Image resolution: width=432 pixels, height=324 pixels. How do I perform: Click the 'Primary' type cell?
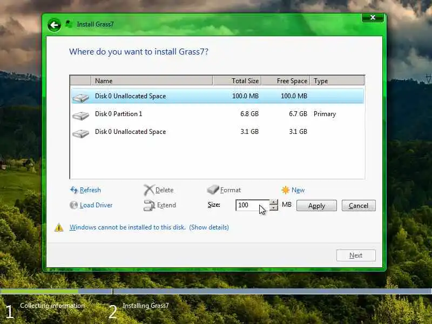[x=325, y=114]
